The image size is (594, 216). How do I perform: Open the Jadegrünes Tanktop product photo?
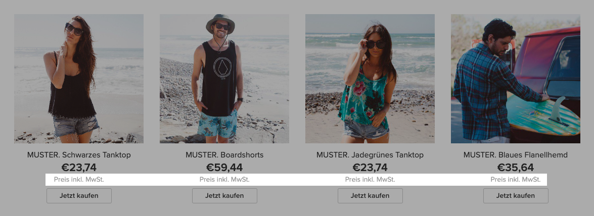point(370,79)
